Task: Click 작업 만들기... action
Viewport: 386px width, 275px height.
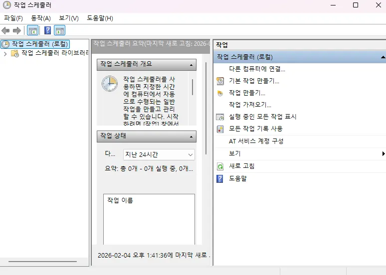Action: [x=247, y=93]
